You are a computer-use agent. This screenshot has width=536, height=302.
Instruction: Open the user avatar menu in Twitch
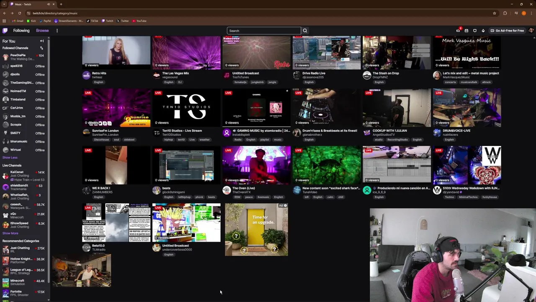(x=531, y=31)
